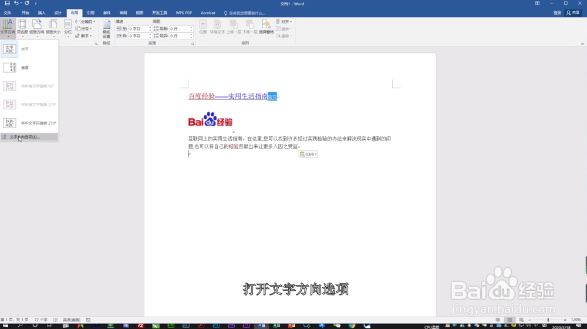Viewport: 587px width, 329px height.
Task: Click the 文字方向 text direction button
Action: (x=8, y=28)
